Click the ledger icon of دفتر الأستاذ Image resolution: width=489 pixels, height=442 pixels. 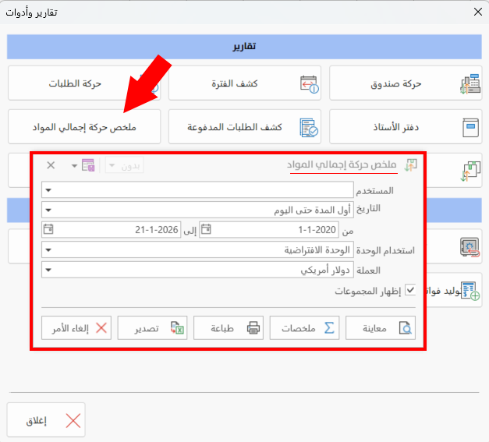coord(470,128)
